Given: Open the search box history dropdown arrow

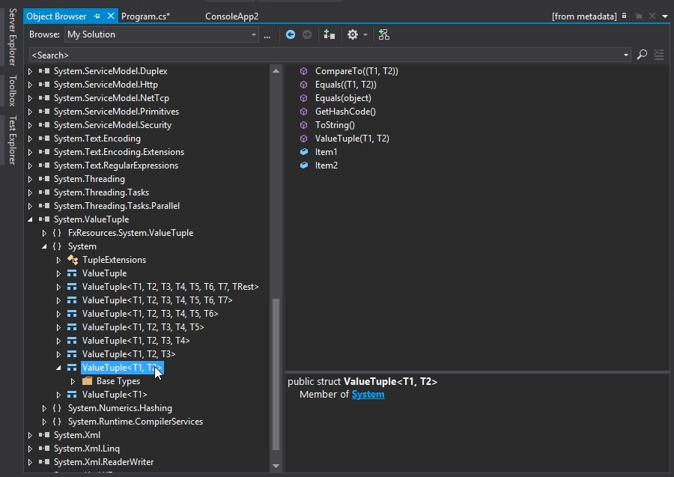Looking at the screenshot, I should point(626,55).
